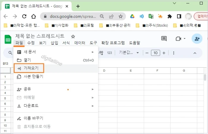Click the font size field showing 10
Image resolution: width=208 pixels, height=134 pixels.
(x=155, y=53)
